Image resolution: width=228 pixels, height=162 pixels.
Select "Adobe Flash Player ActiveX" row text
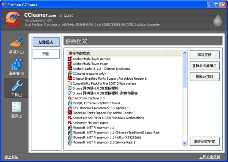[x=92, y=59]
